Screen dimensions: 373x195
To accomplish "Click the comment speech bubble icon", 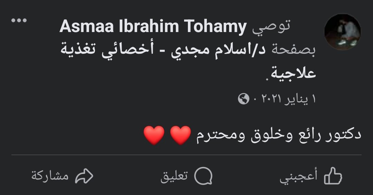I will 203,177.
